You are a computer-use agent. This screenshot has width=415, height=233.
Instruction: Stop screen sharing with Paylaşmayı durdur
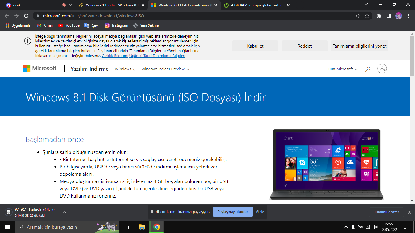click(x=233, y=212)
